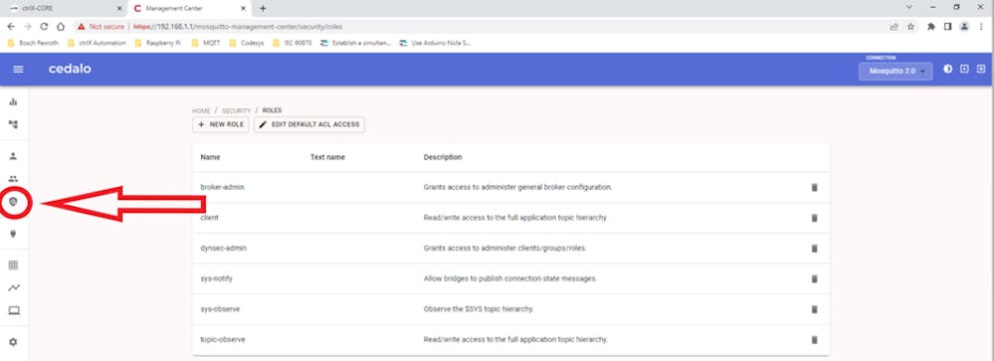This screenshot has width=994, height=361.
Task: Open the plug connections sidebar icon
Action: (13, 234)
